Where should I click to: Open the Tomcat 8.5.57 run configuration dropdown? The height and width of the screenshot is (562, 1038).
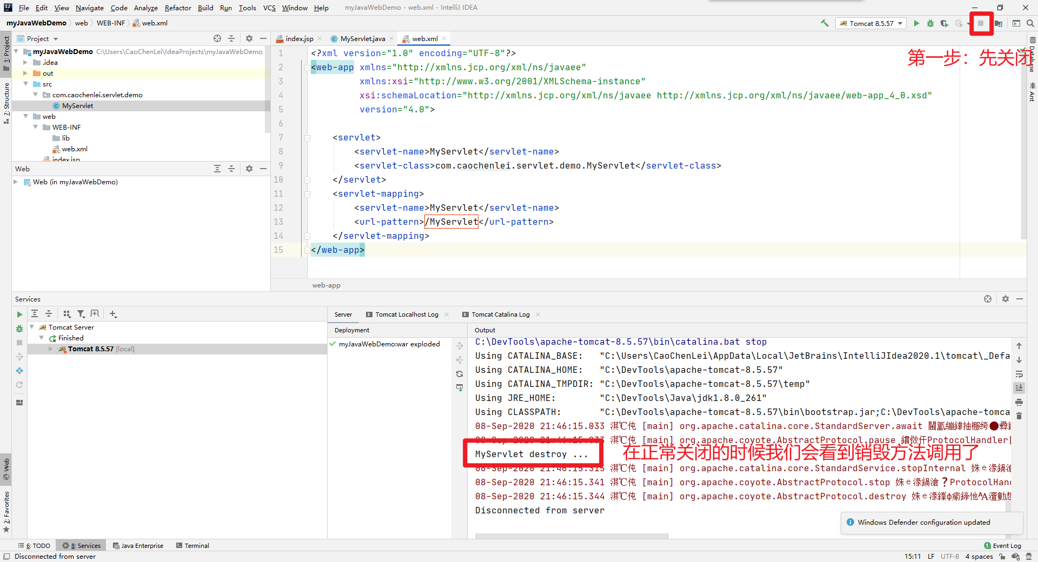pyautogui.click(x=871, y=23)
